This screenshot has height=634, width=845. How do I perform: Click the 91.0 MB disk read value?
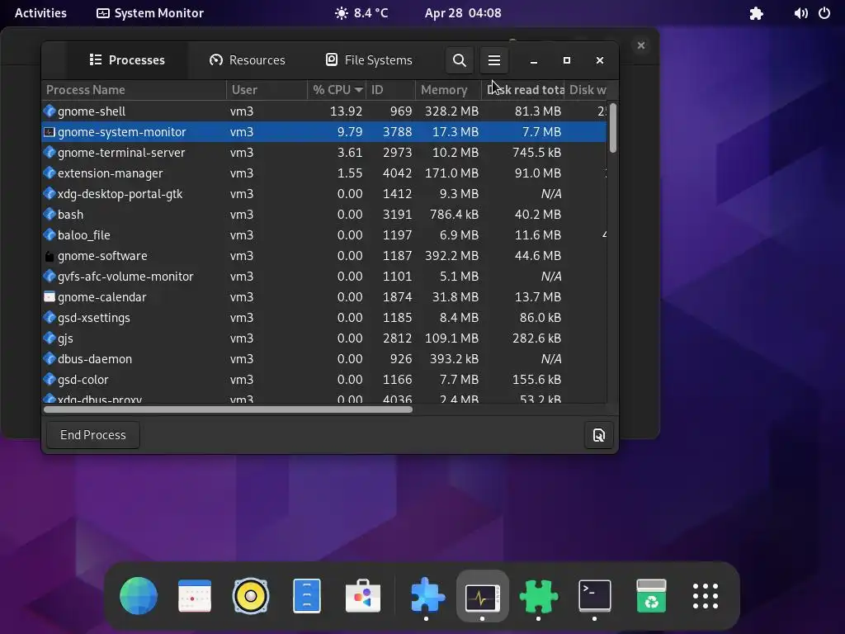538,173
